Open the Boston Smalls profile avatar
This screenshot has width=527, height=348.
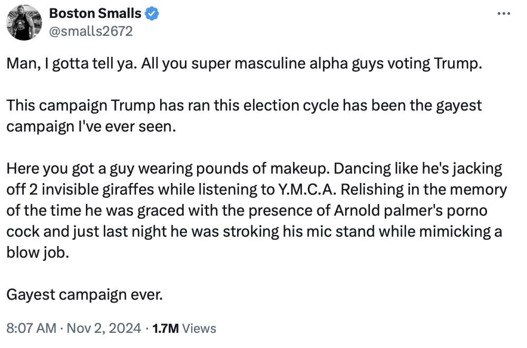(24, 23)
